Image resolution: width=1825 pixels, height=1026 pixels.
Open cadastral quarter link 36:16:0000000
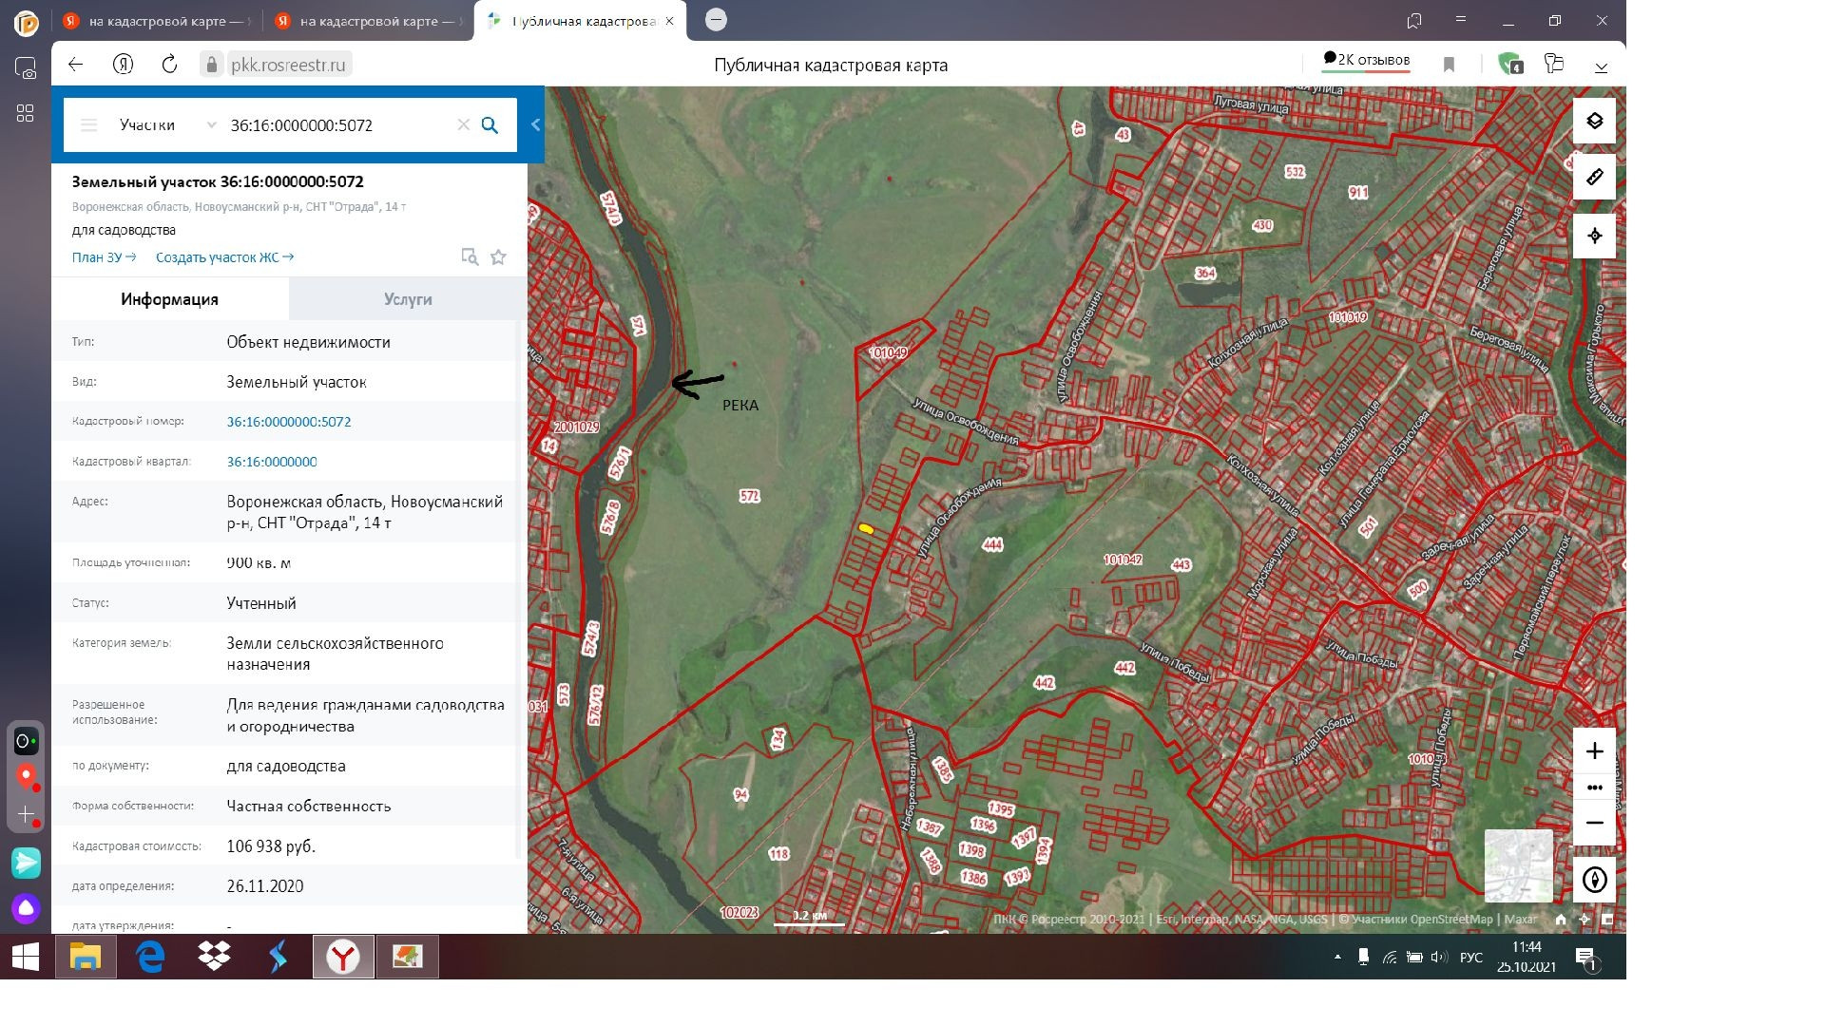(x=272, y=462)
